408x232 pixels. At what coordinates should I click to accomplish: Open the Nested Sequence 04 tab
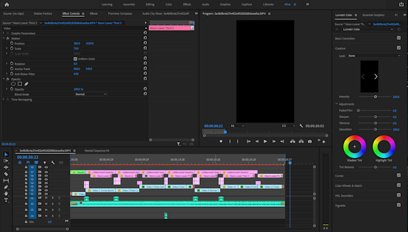point(97,150)
